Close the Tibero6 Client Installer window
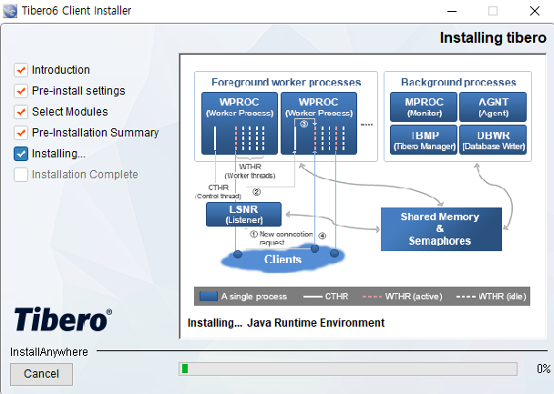This screenshot has height=394, width=554. (x=535, y=11)
